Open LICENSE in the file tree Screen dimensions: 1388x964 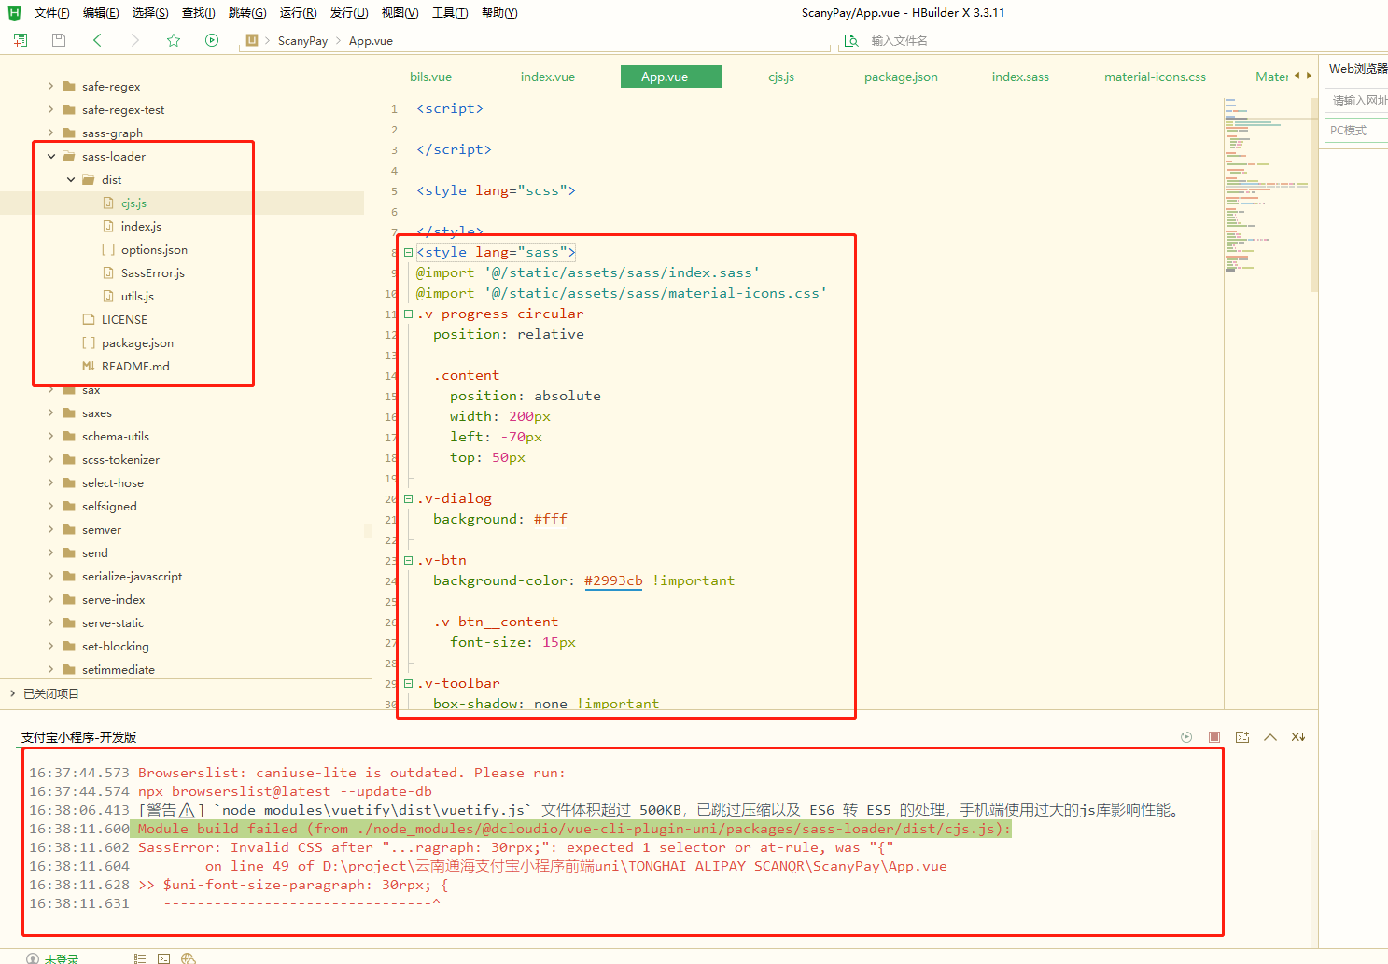tap(124, 319)
